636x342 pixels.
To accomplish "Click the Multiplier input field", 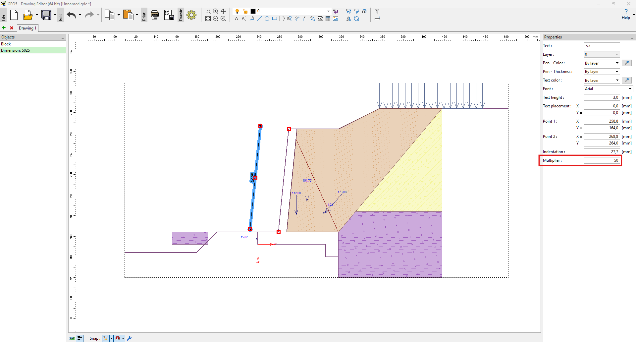I will click(x=602, y=160).
